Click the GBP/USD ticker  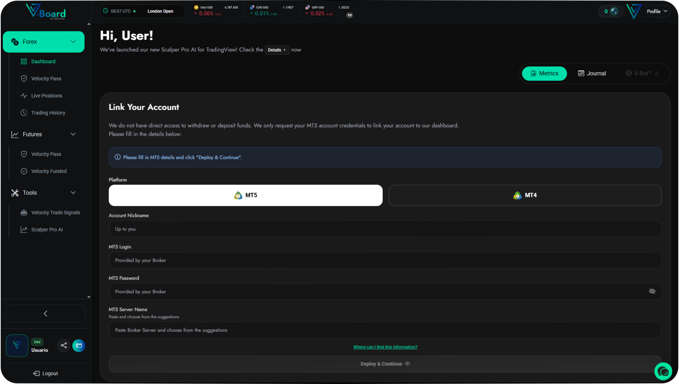pos(327,11)
